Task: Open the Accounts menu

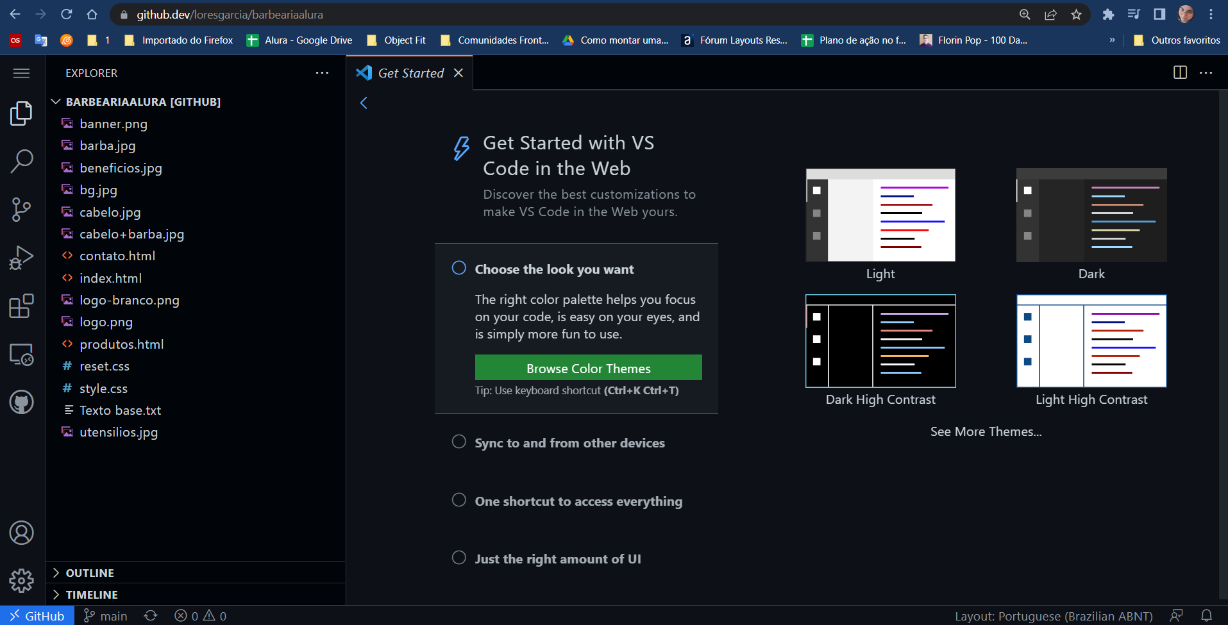Action: pos(22,533)
